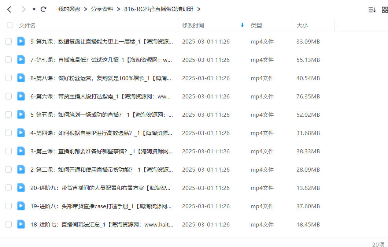This screenshot has width=388, height=247.
Task: Check the box for 6-第六课 file
Action: click(8, 96)
